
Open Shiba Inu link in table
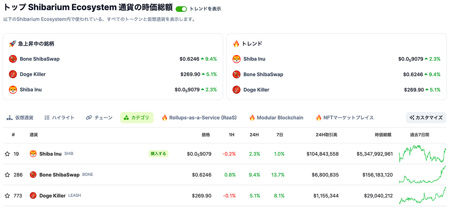(x=51, y=154)
